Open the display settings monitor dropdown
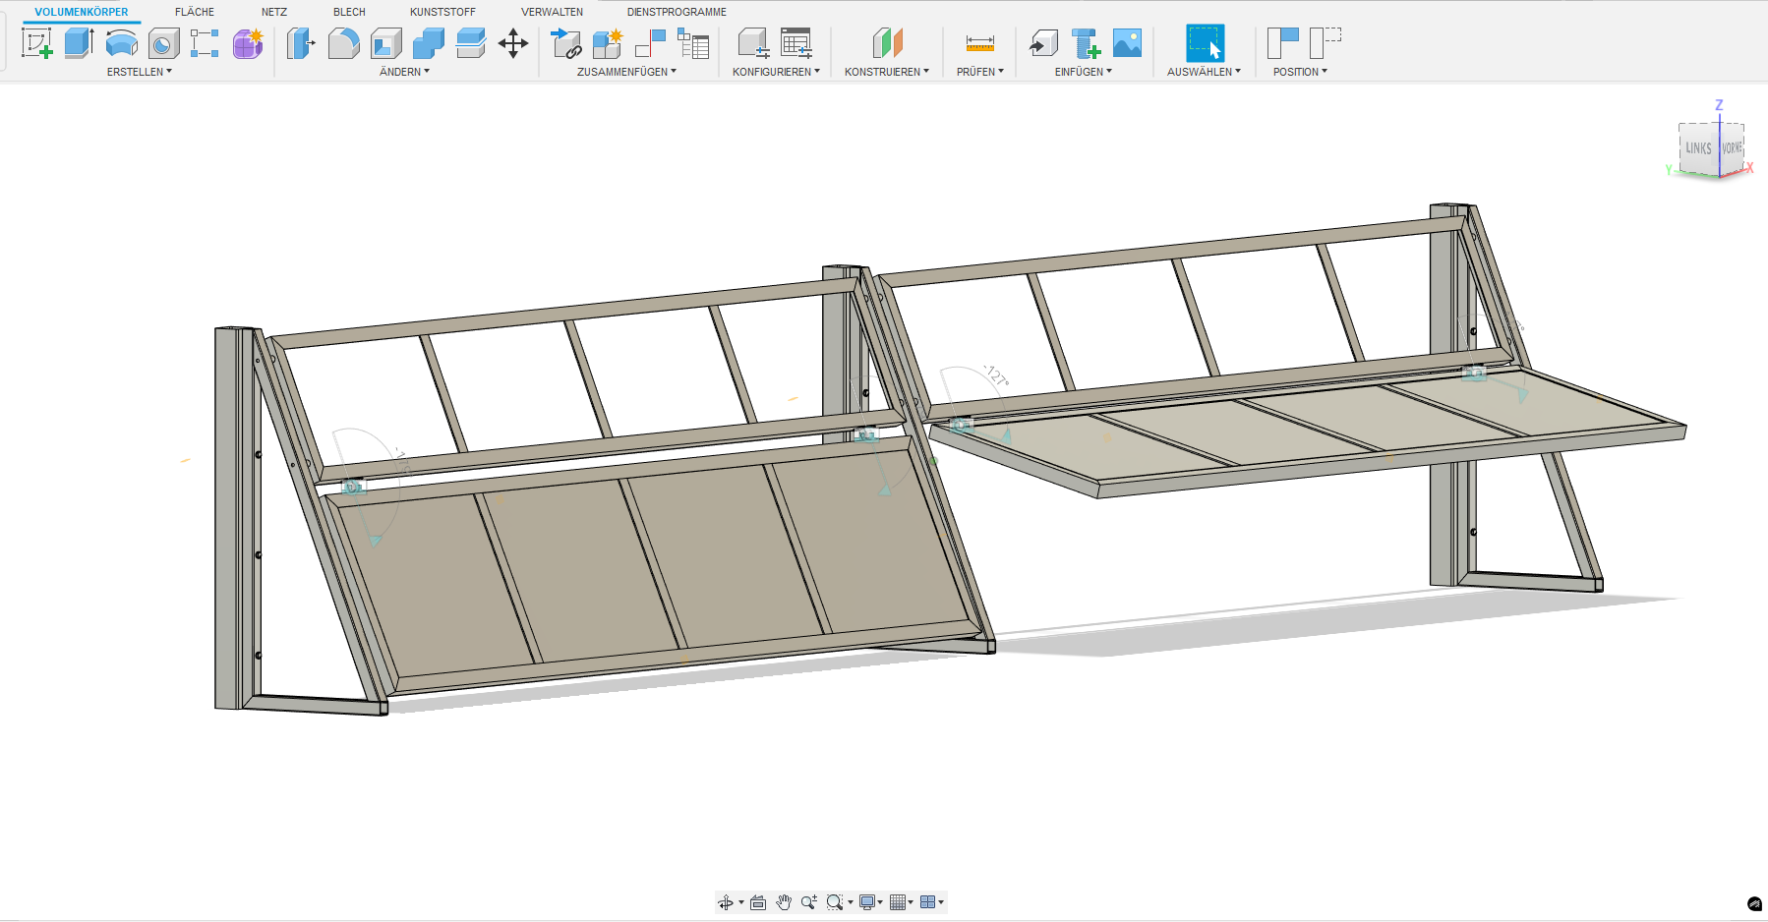This screenshot has width=1768, height=922. coord(871,902)
